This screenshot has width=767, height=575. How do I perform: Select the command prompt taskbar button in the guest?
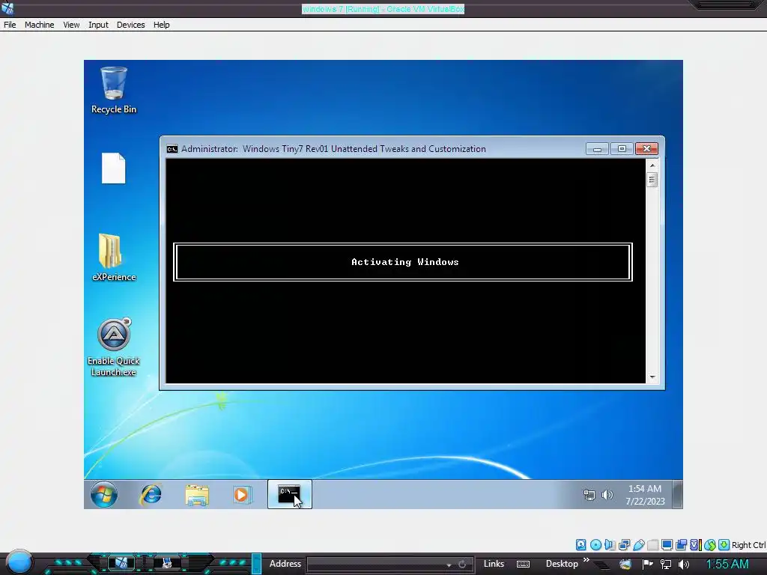(x=290, y=494)
